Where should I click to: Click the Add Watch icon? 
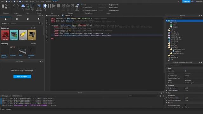[x=77, y=6]
